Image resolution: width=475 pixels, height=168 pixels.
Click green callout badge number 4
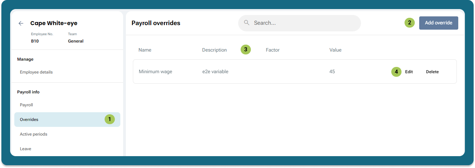(396, 72)
